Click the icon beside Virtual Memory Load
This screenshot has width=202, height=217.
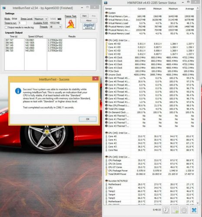tap(106, 23)
